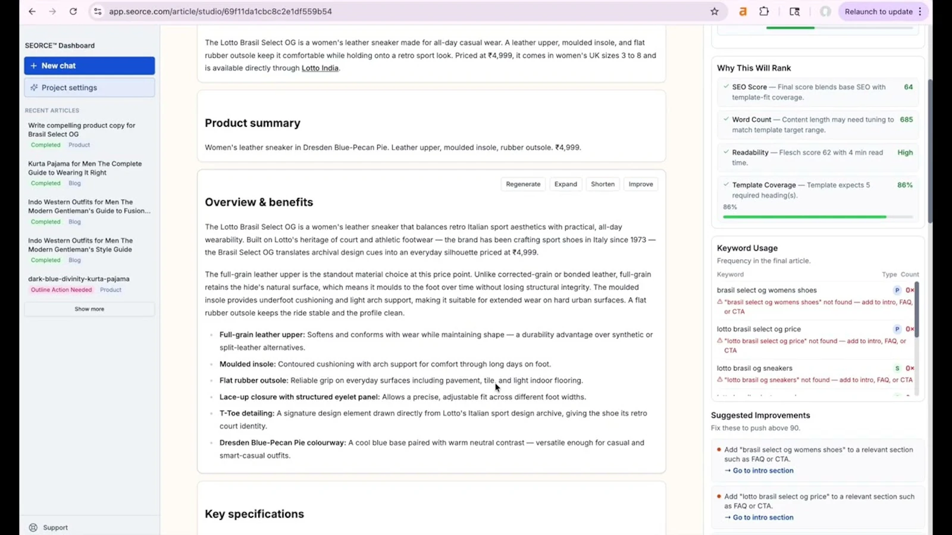The height and width of the screenshot is (535, 952).
Task: View site information in the address bar
Action: tap(98, 11)
